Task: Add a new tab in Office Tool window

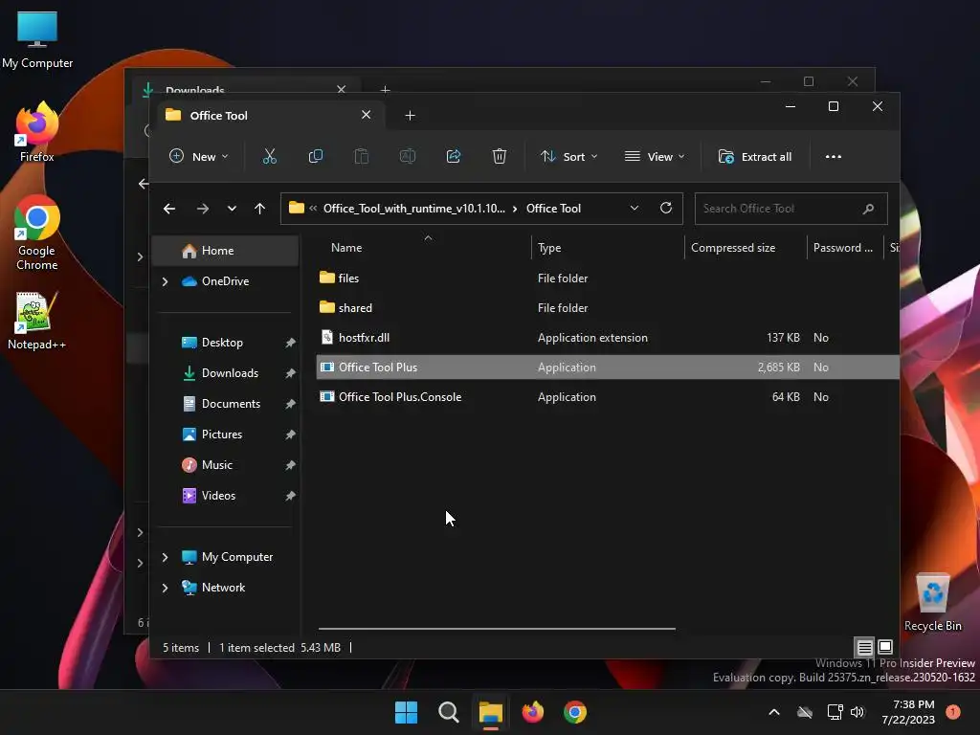Action: click(410, 116)
